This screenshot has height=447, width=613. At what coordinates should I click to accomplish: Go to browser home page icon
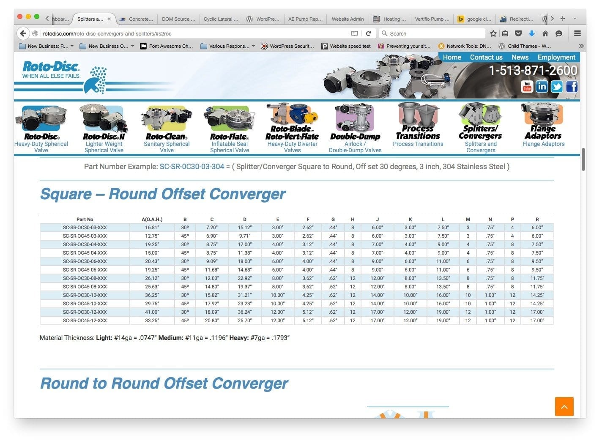pyautogui.click(x=545, y=33)
